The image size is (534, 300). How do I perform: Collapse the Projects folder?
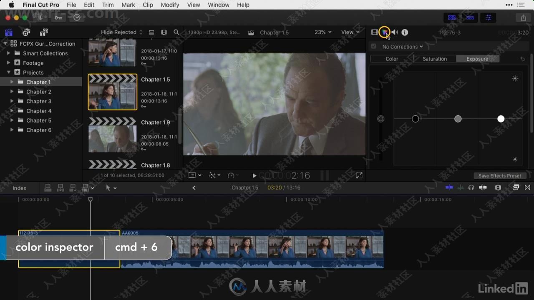click(9, 72)
